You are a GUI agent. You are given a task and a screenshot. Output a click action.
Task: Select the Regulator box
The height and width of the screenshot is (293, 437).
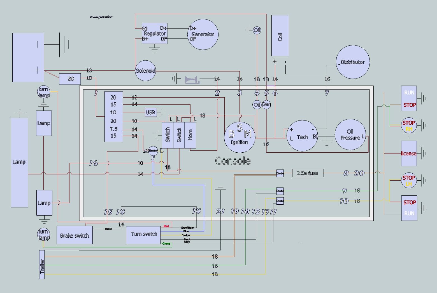(x=155, y=33)
